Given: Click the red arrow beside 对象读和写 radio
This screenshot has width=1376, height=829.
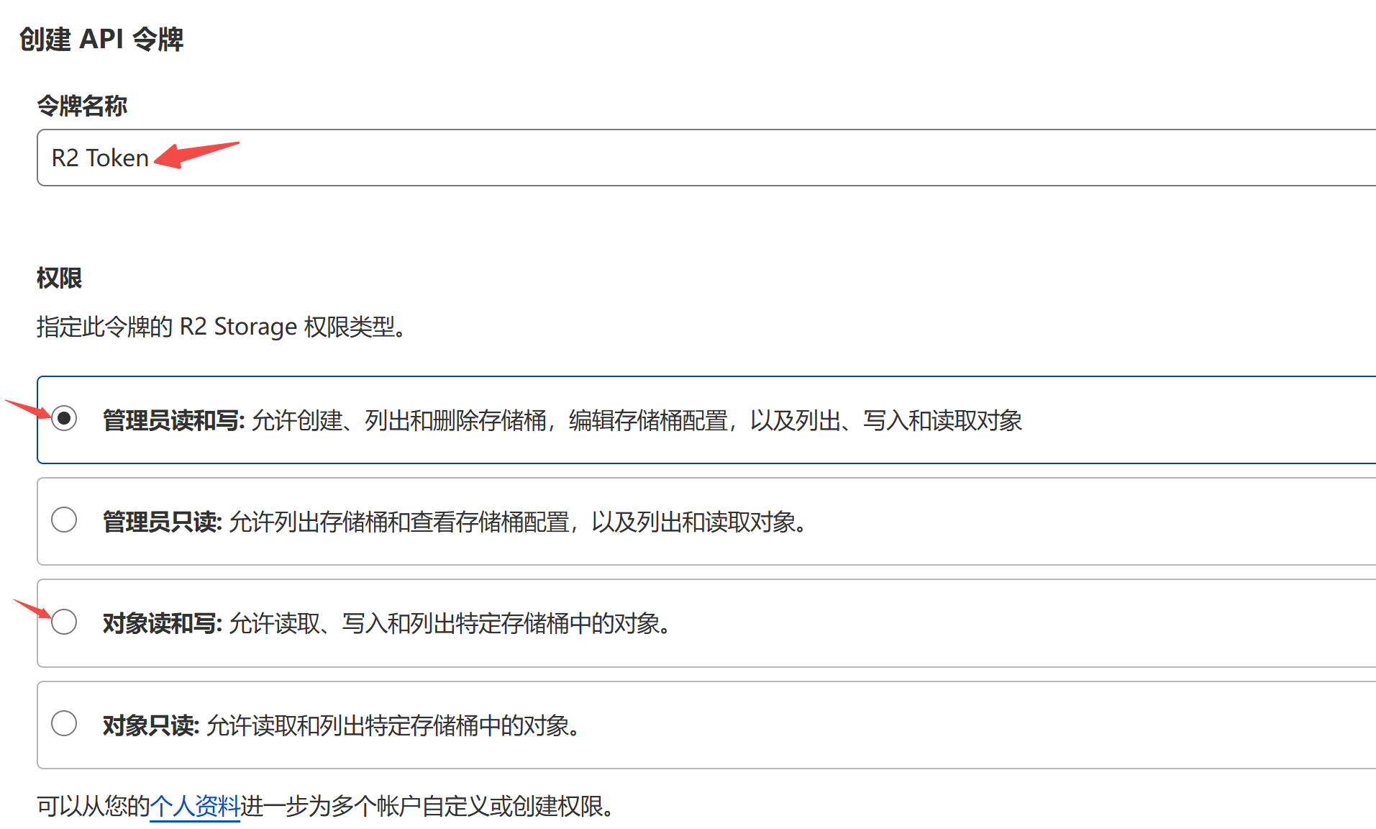Looking at the screenshot, I should click(32, 608).
